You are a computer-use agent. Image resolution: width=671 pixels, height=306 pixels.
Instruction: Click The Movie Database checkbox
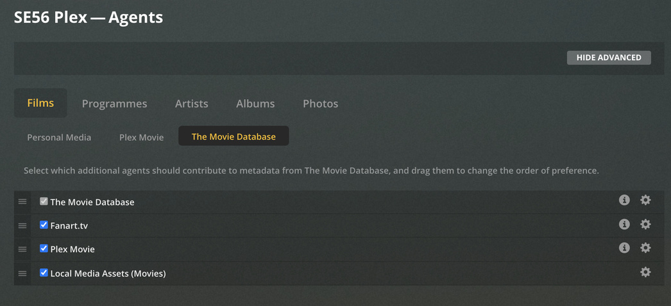[44, 201]
